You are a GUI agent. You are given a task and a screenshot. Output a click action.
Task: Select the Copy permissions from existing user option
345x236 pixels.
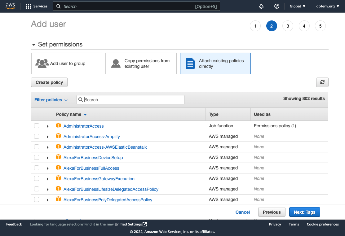pos(141,63)
